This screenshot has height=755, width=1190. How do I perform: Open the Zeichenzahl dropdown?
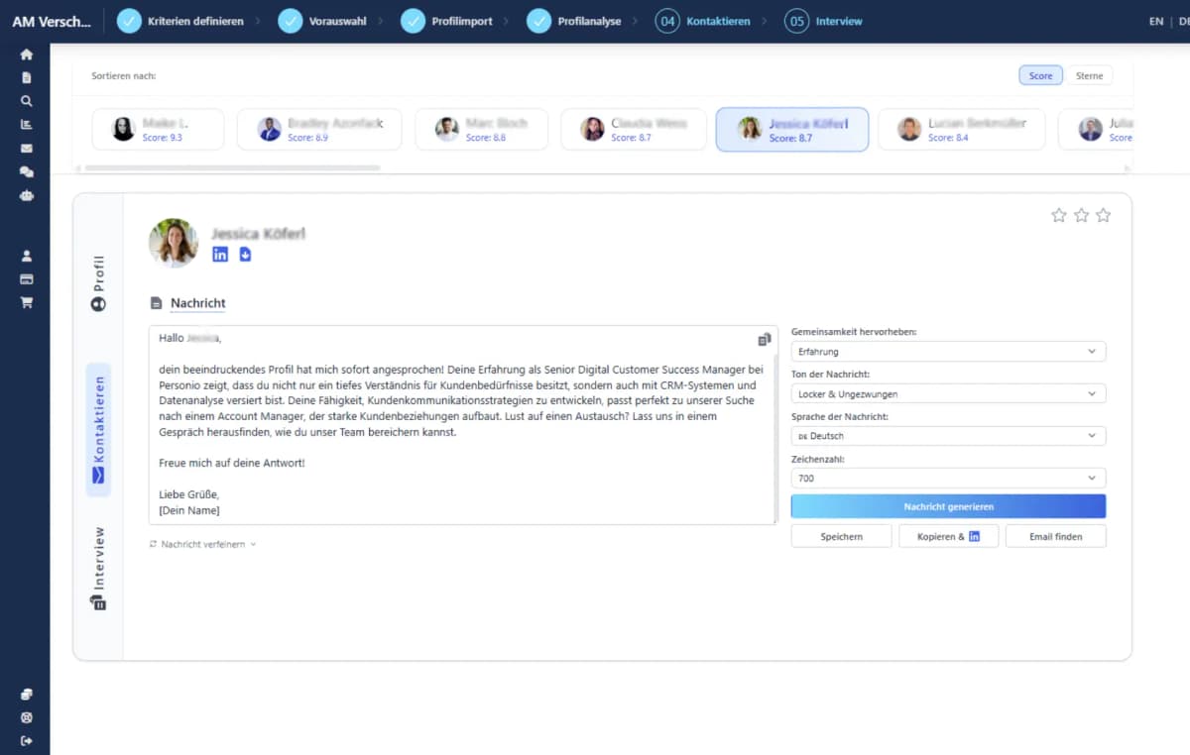948,479
